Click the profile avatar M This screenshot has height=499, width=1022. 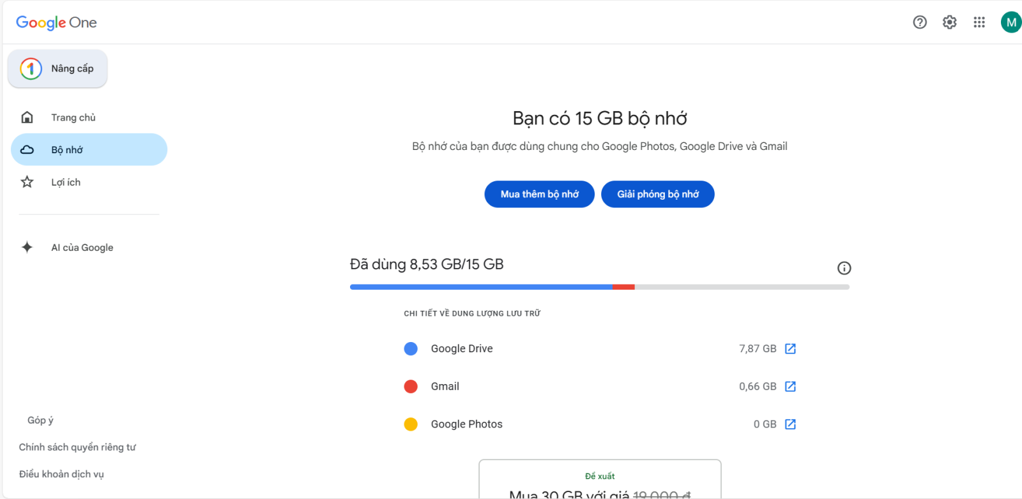click(x=1011, y=22)
